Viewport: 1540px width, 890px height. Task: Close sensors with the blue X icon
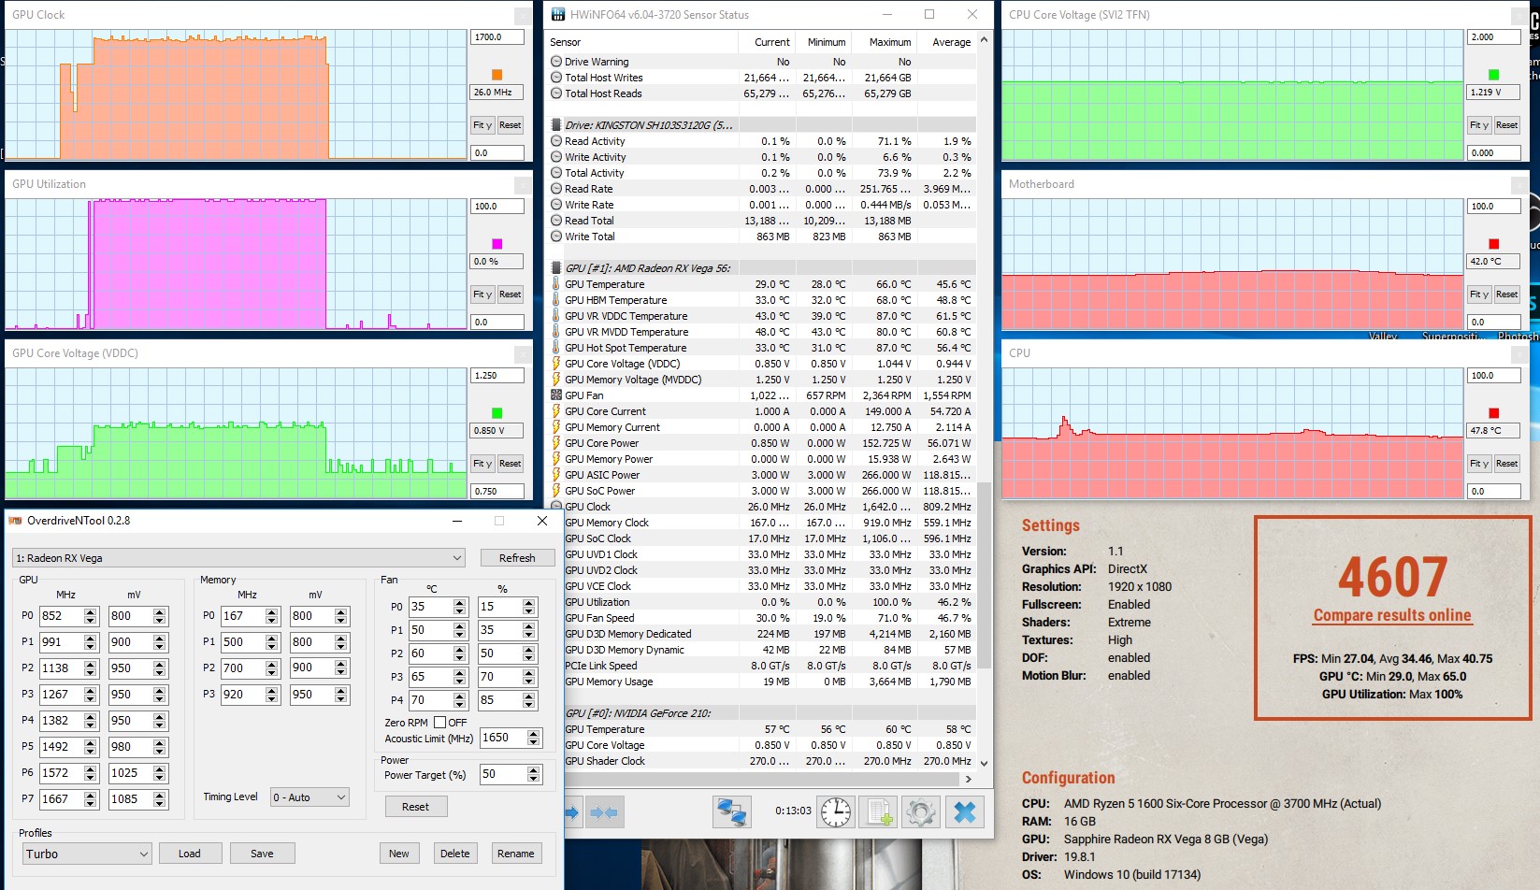pos(964,811)
